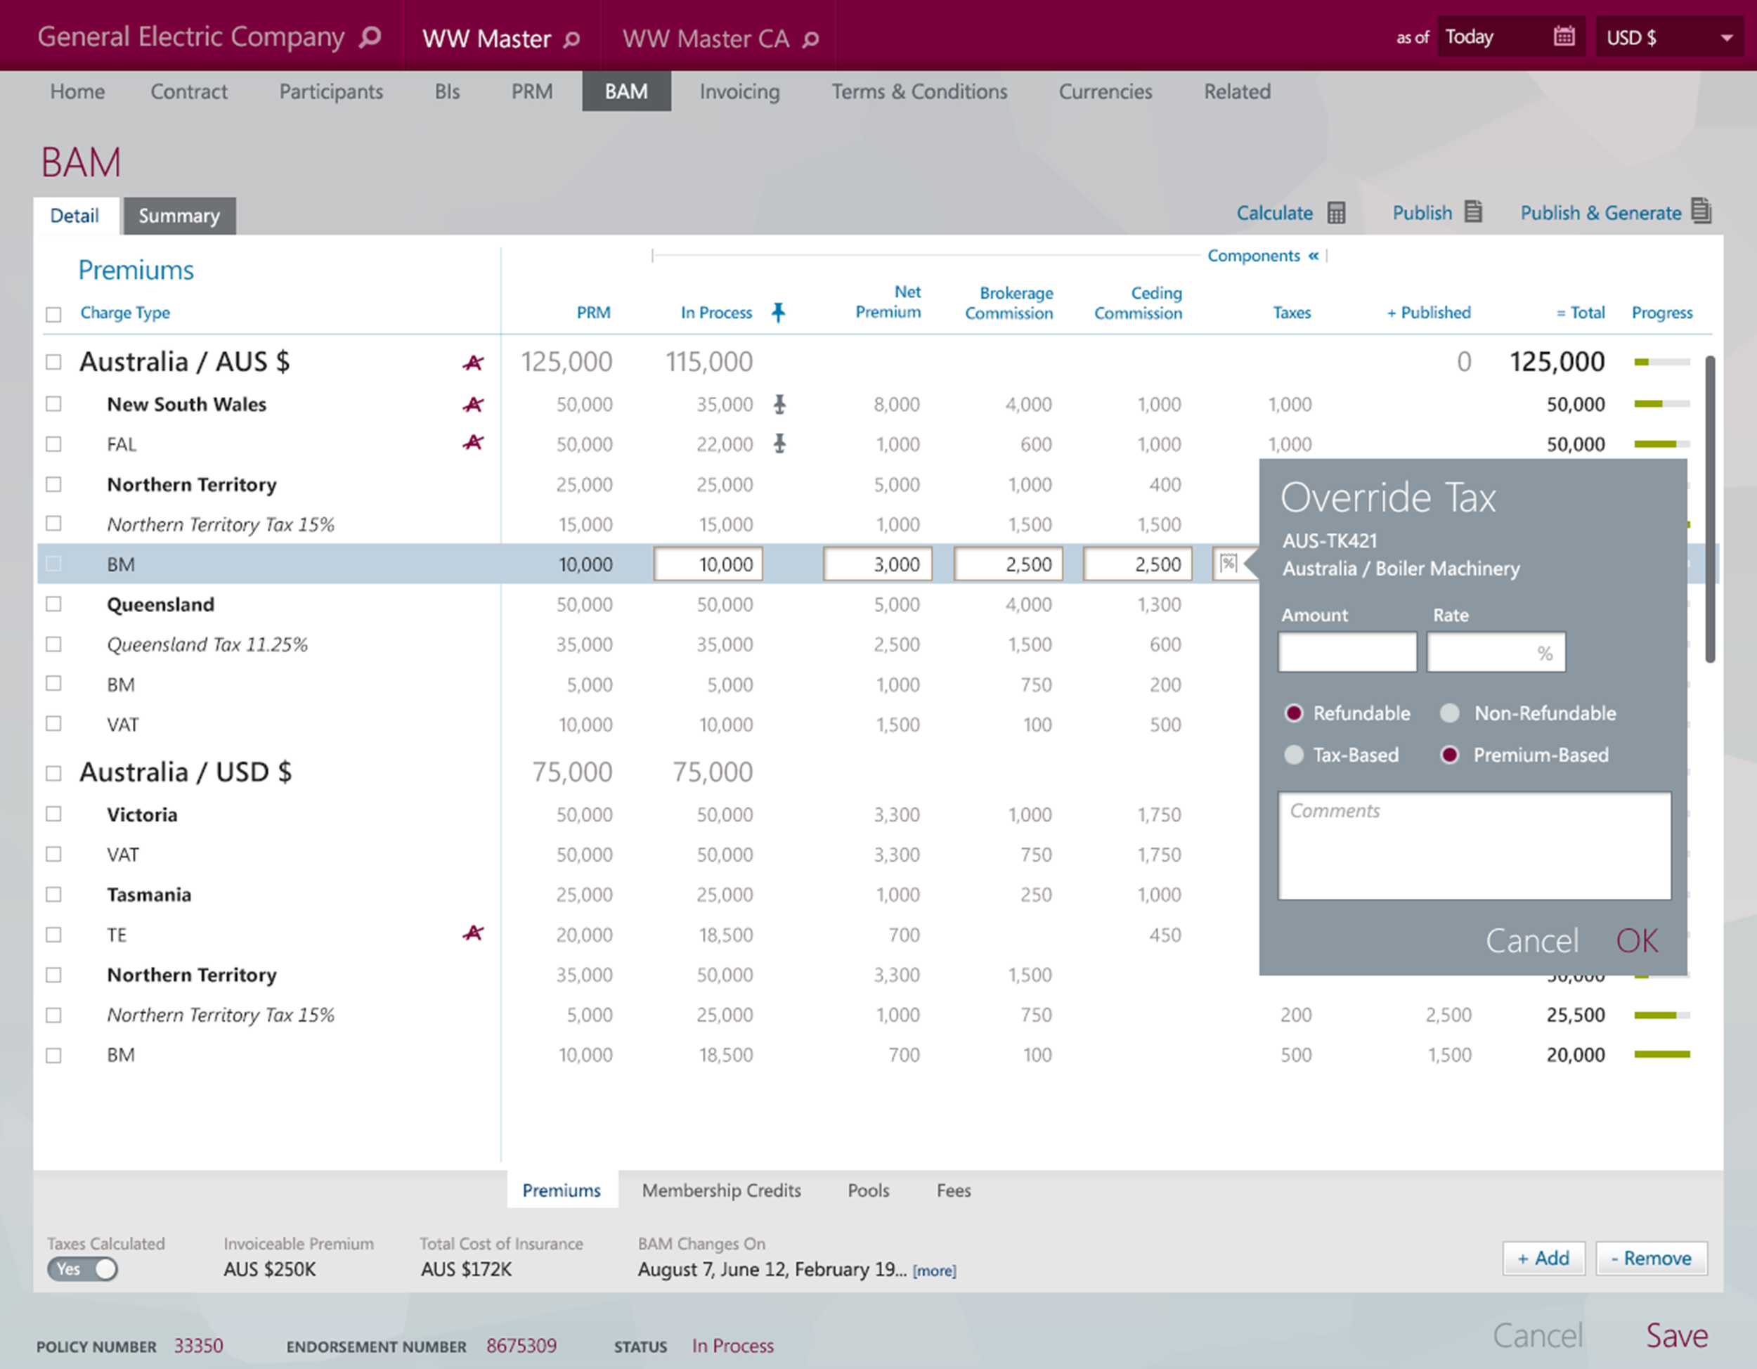
Task: Select the Tax-Based radio button
Action: point(1294,755)
